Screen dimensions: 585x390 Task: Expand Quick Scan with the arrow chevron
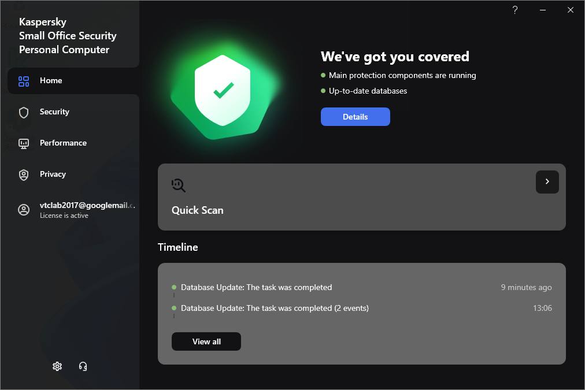pos(547,182)
